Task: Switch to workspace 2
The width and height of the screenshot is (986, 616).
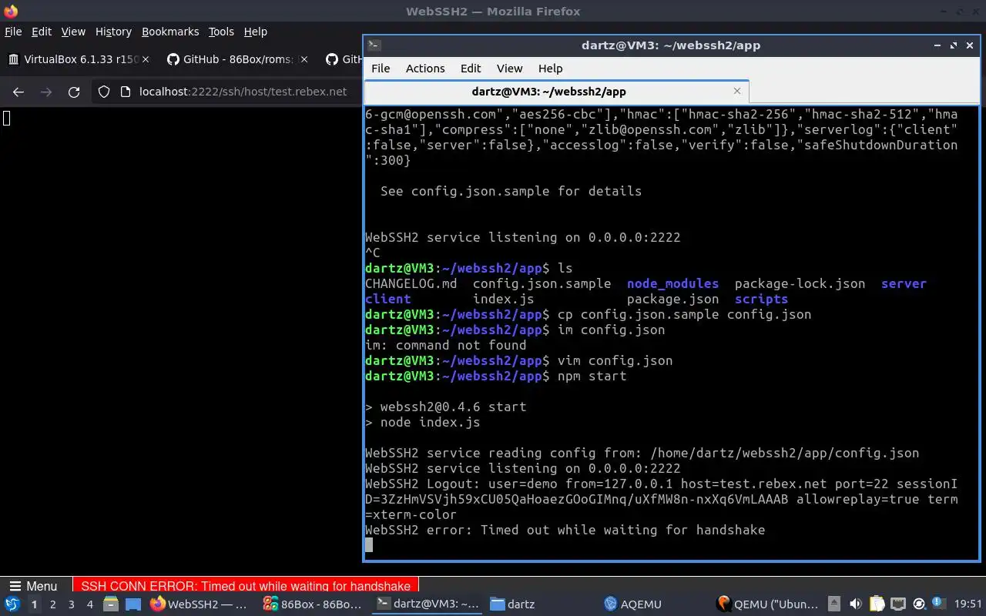Action: (52, 604)
